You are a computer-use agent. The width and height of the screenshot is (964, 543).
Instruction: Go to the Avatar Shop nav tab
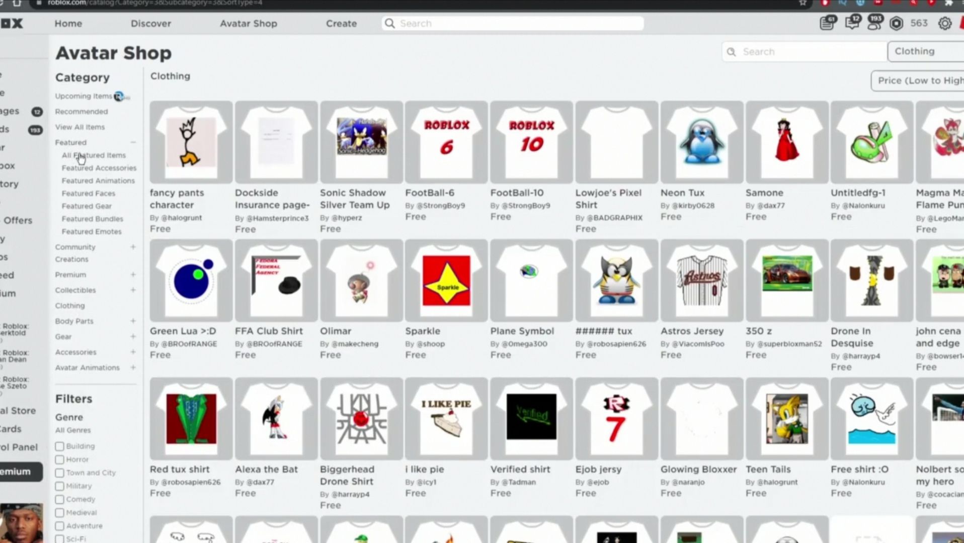249,23
